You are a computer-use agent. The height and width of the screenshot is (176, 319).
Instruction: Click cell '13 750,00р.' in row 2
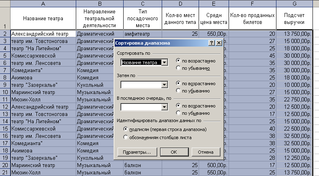click(294, 34)
